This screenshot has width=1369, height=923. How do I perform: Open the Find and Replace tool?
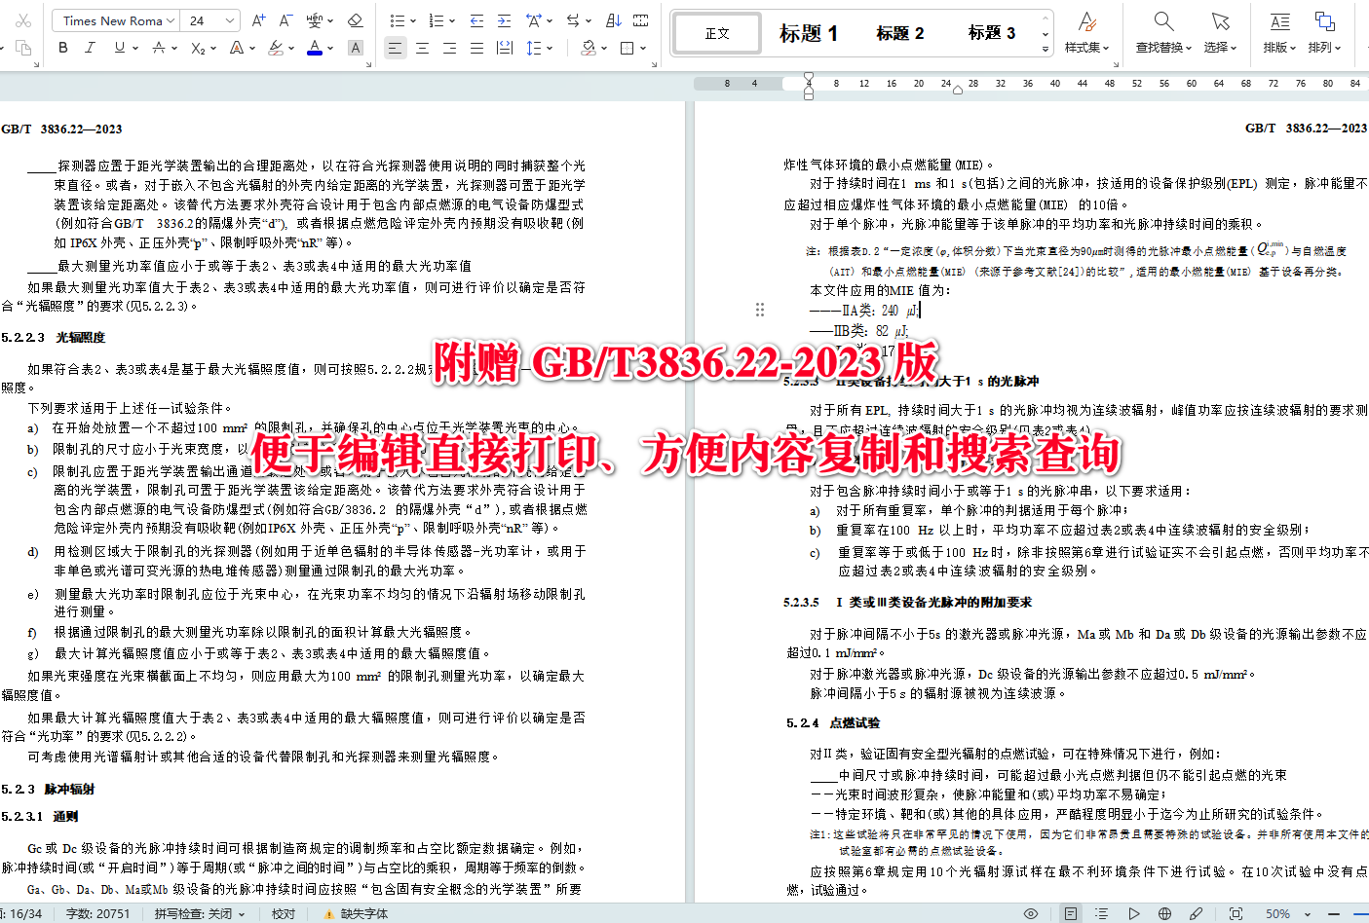pos(1161,32)
